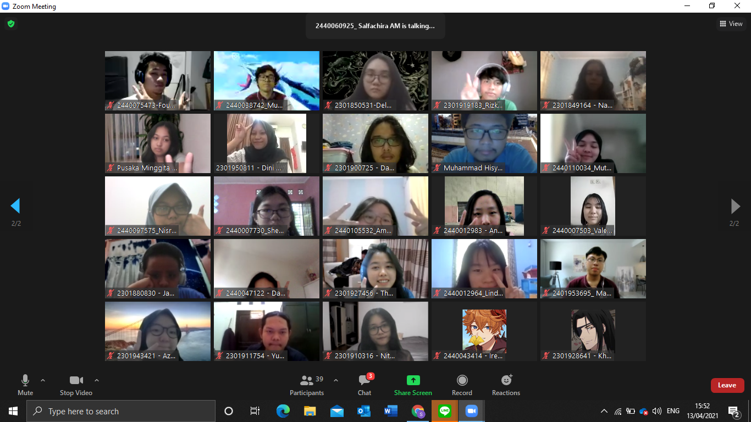
Task: Select the 2440038742_Mu... video tile
Action: pos(267,81)
